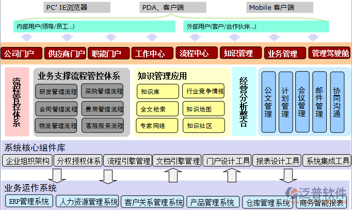352x210 pixels.
Task: Select the 知识地图 yellow box
Action: point(205,109)
